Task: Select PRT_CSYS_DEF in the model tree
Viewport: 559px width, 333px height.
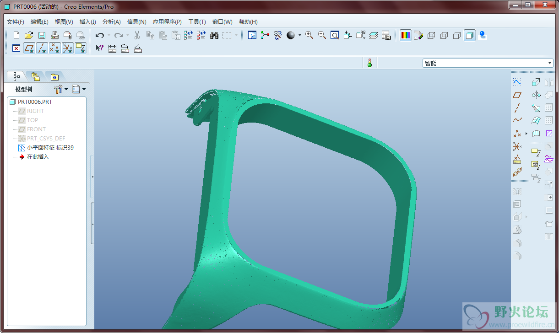Action: [x=46, y=139]
